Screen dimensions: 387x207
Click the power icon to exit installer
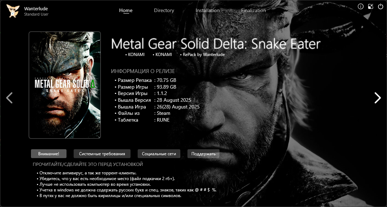tap(381, 7)
